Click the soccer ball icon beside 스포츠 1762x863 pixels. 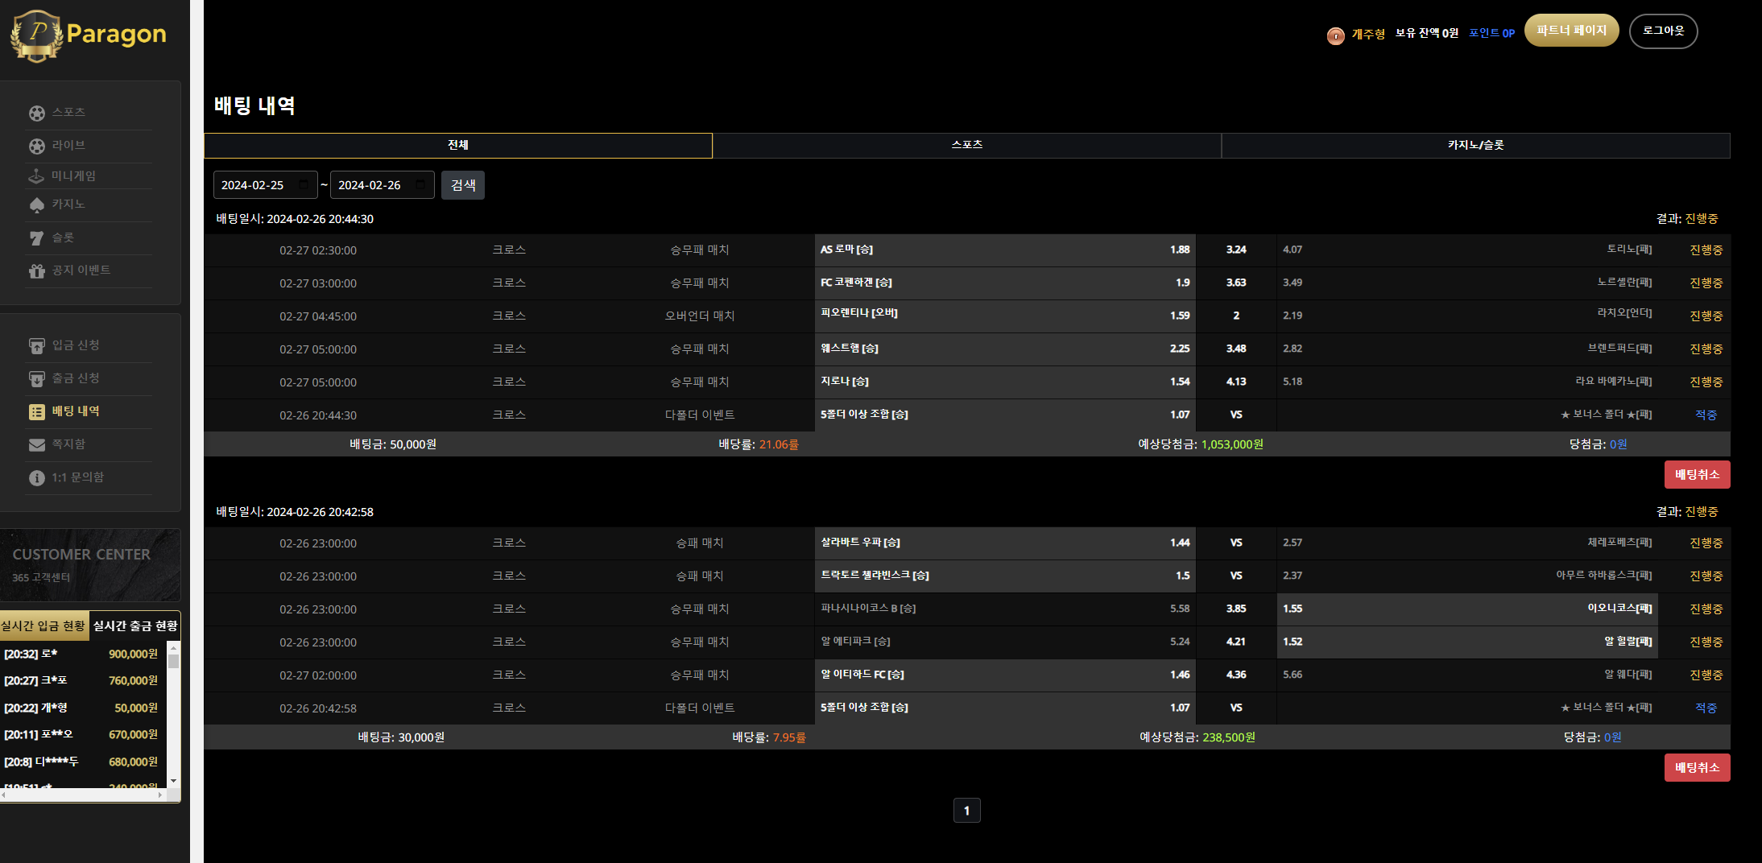point(37,114)
